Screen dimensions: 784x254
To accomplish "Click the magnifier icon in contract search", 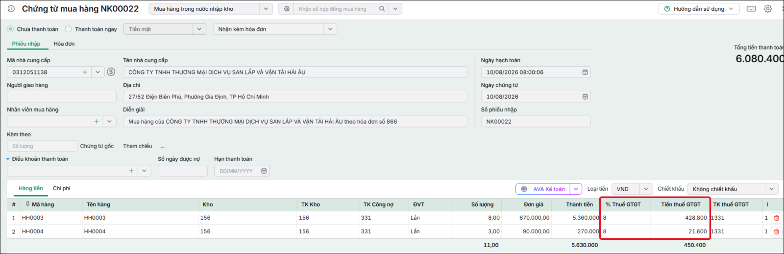I will pyautogui.click(x=382, y=9).
